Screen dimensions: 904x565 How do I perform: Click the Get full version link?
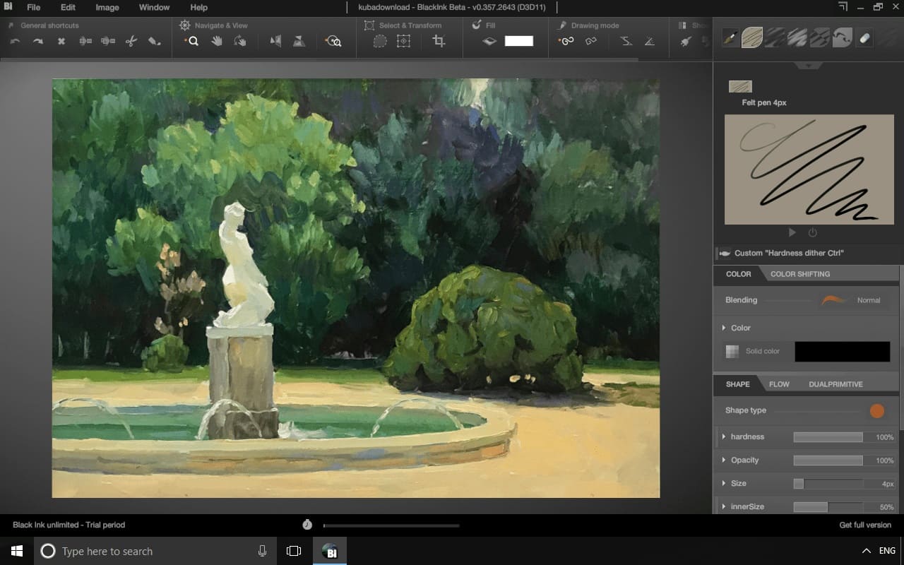(x=864, y=525)
